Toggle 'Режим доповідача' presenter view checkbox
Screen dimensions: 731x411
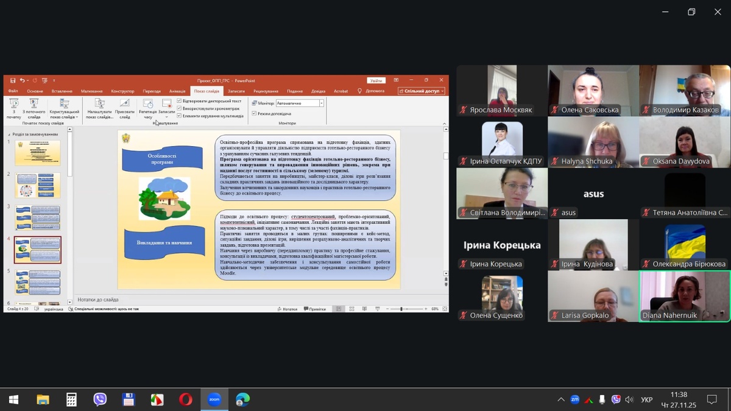(254, 113)
